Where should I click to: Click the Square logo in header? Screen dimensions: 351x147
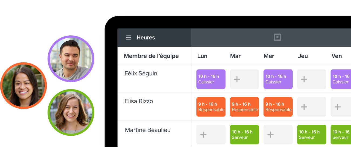coord(277,38)
